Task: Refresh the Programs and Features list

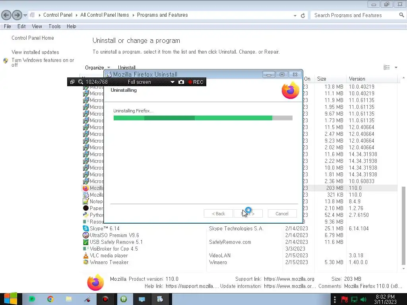Action: click(302, 15)
